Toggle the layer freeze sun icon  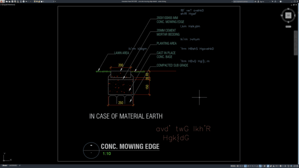[x=37, y=1]
